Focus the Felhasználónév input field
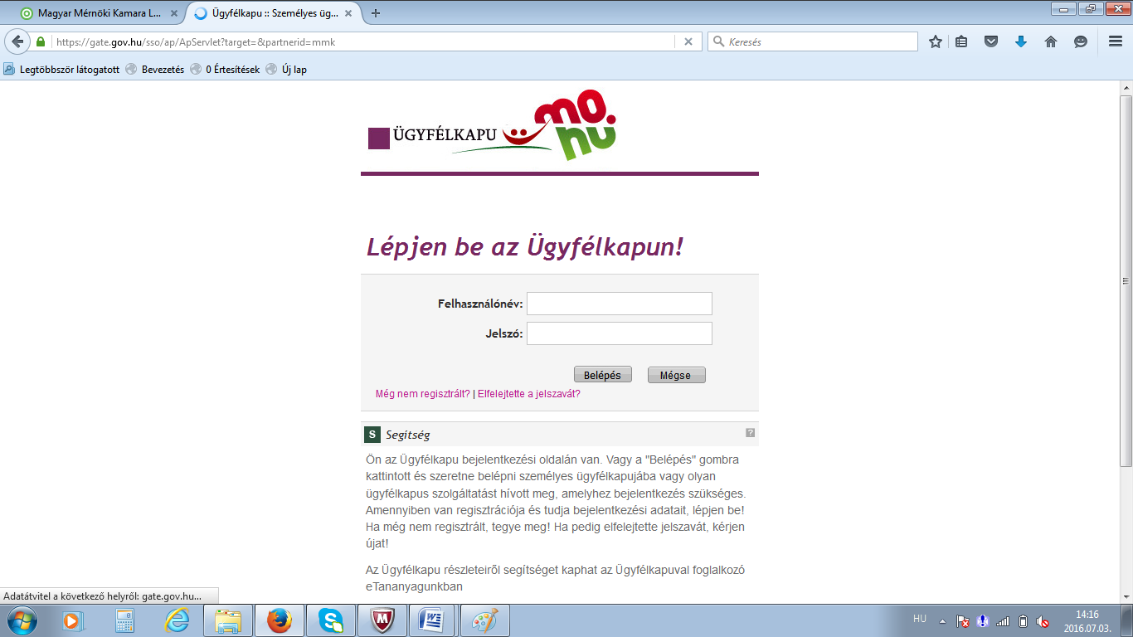The image size is (1133, 637). (620, 304)
